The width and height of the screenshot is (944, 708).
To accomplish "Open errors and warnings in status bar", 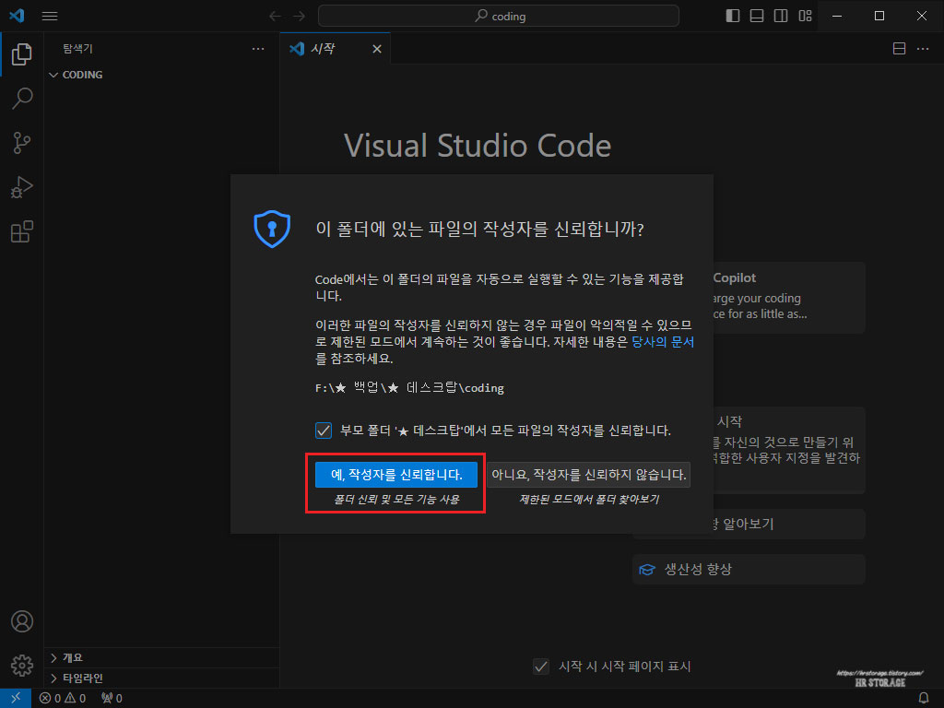I will pyautogui.click(x=63, y=698).
